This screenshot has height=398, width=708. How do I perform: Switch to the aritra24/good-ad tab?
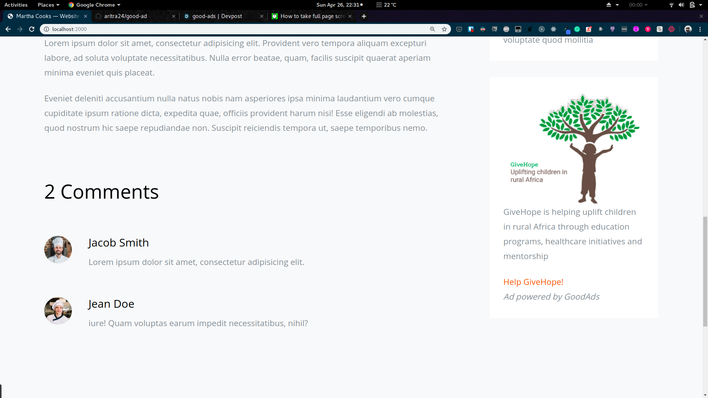(125, 16)
